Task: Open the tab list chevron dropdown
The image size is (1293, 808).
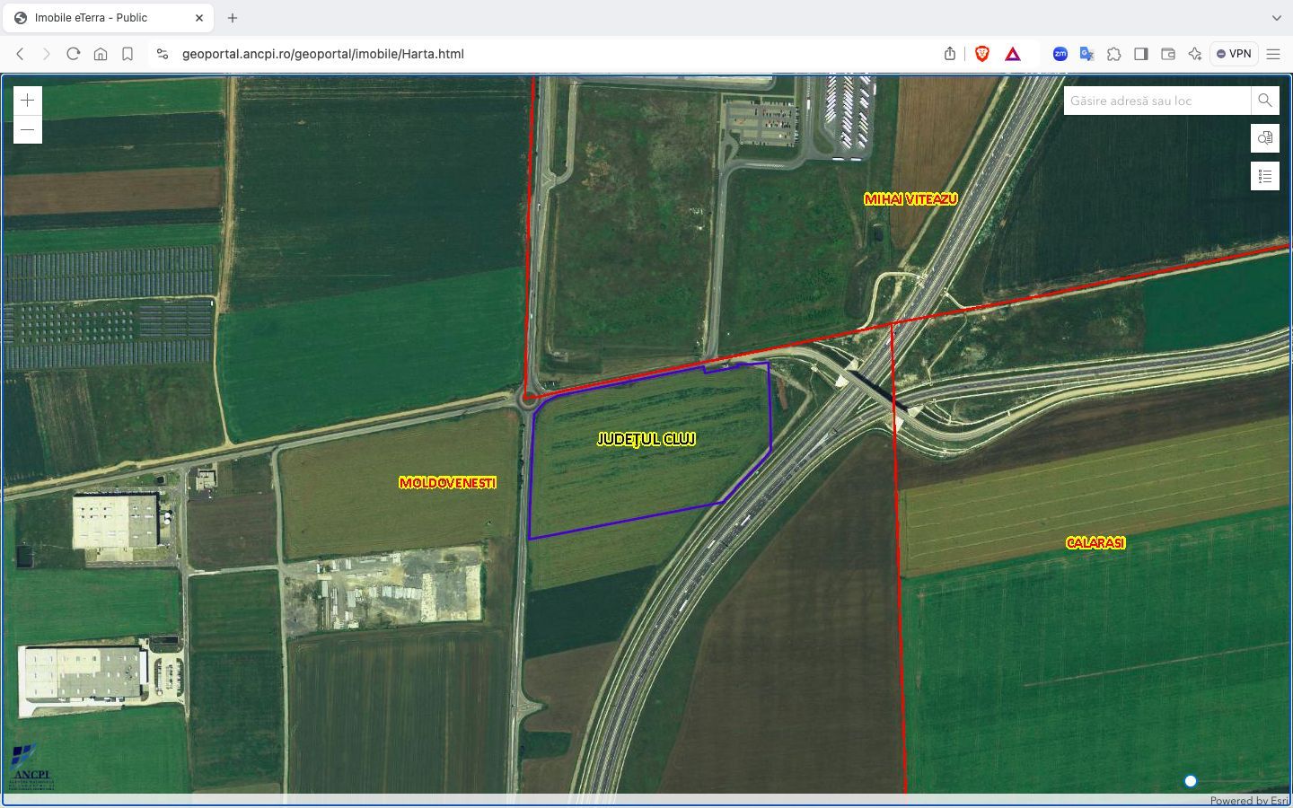Action: pos(1276,17)
